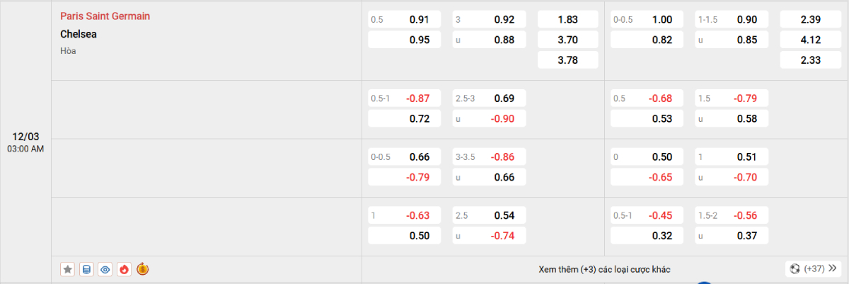Image resolution: width=849 pixels, height=284 pixels.
Task: Open Xem thêm (+3) các loại cược khác
Action: click(604, 269)
